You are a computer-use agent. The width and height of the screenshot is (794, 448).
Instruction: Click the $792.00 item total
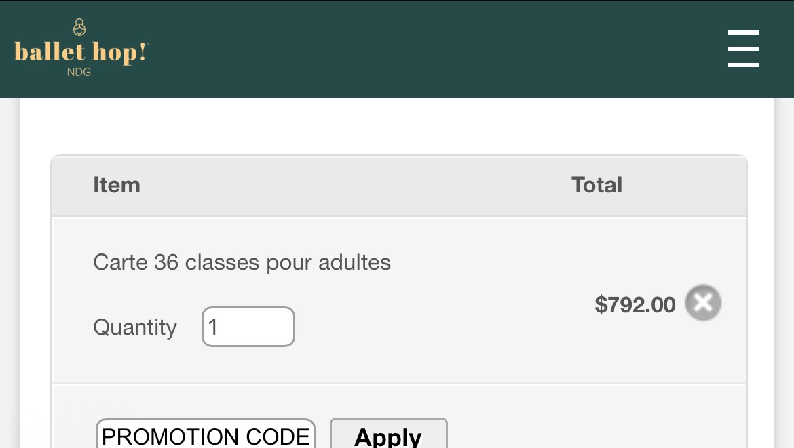(x=635, y=305)
